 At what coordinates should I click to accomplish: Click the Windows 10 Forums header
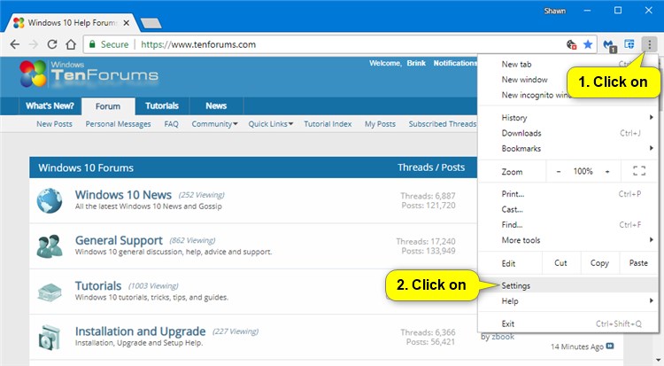tap(86, 167)
